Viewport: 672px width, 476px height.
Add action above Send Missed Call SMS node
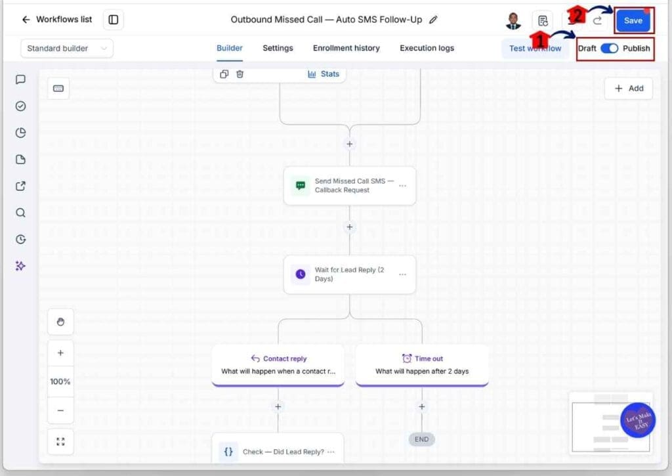click(350, 144)
